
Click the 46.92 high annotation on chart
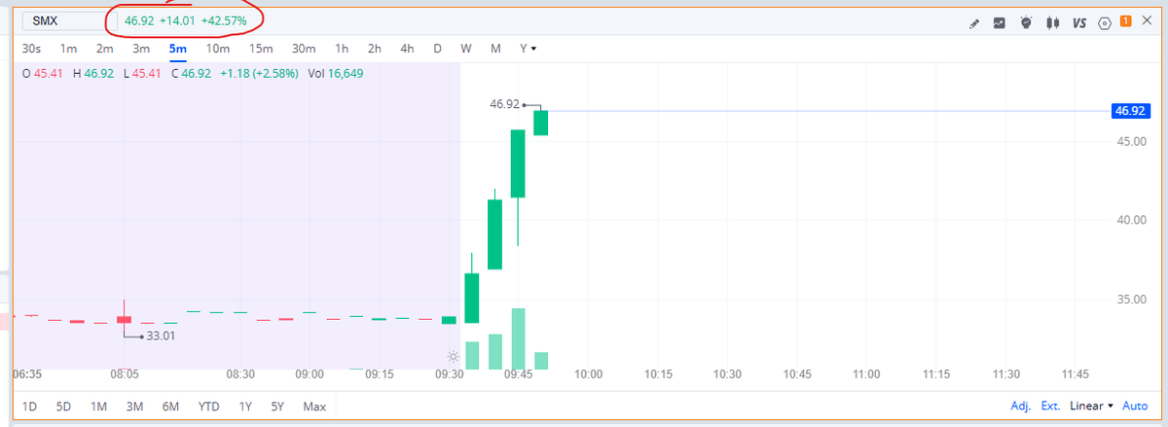[505, 102]
